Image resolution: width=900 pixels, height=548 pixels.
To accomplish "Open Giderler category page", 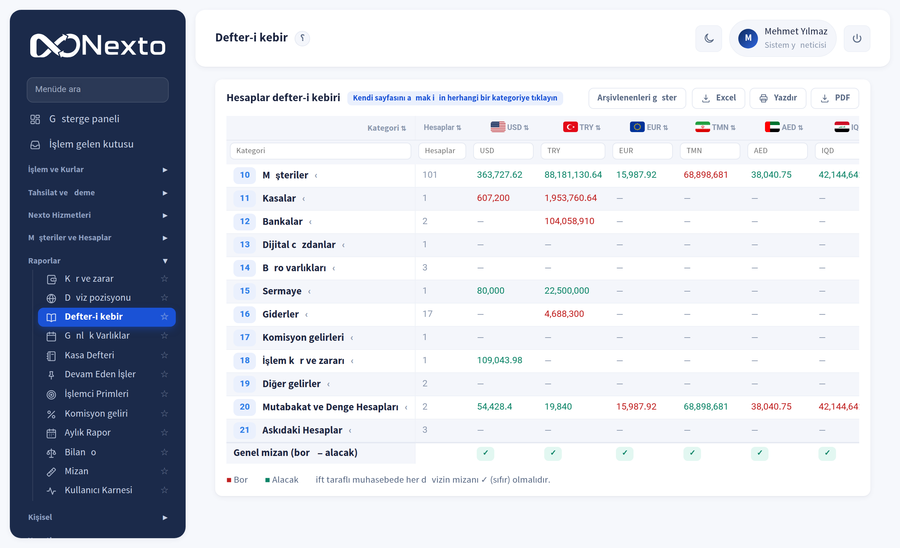I will pos(281,314).
